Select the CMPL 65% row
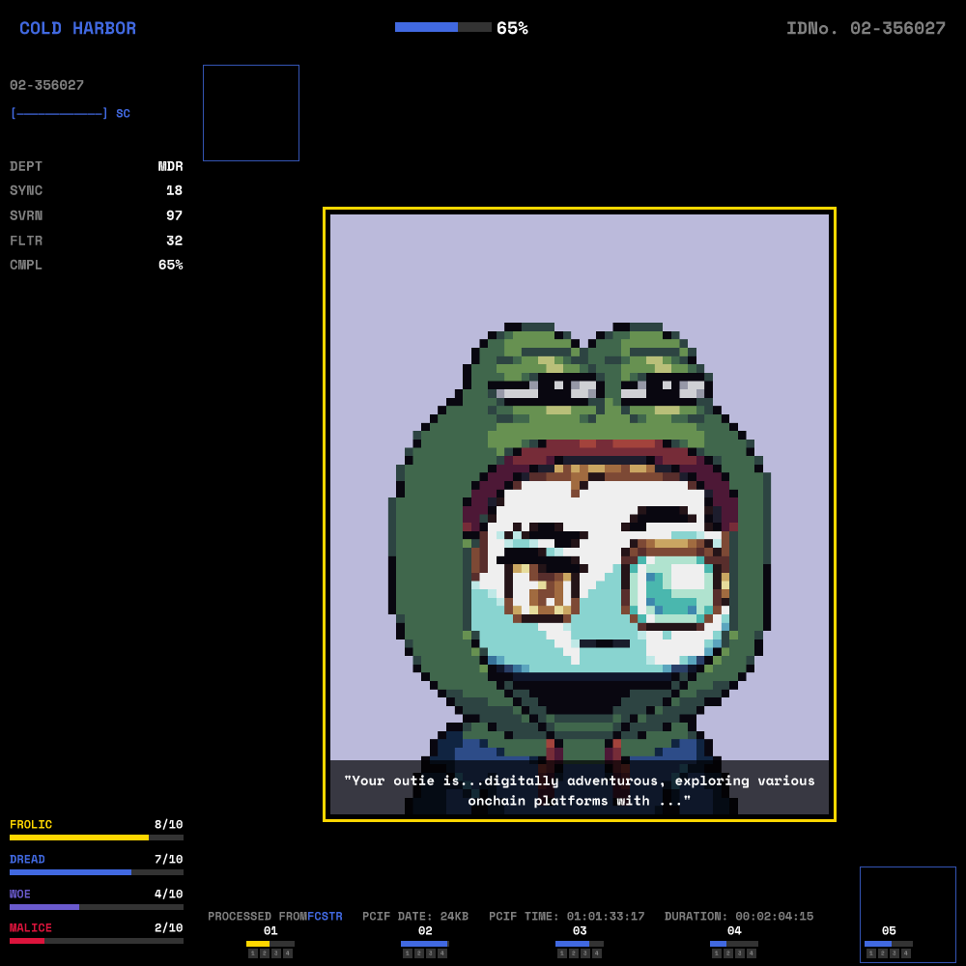This screenshot has height=966, width=966. 96,265
